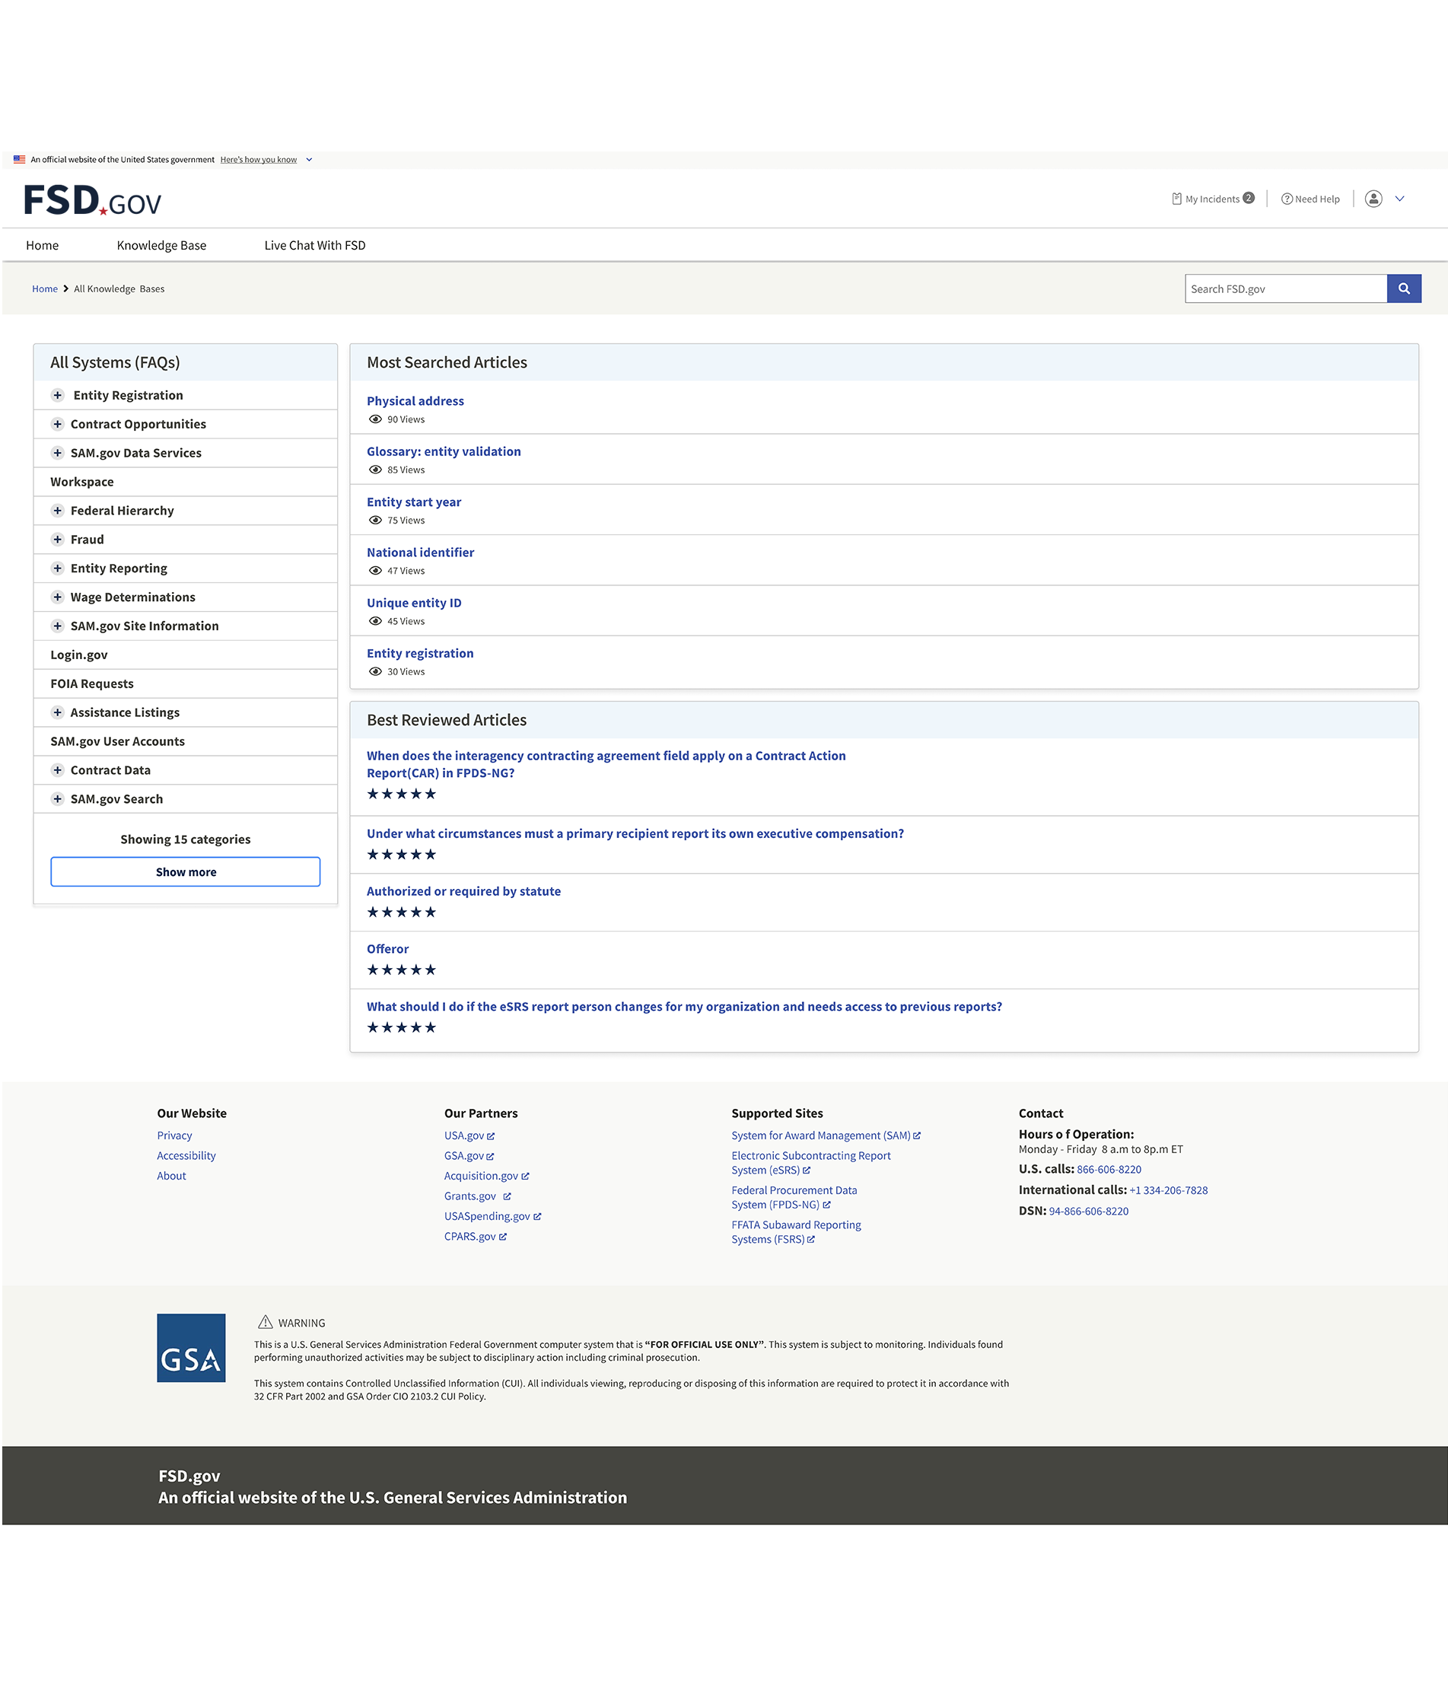Click the GSA logo in footer

coord(191,1347)
